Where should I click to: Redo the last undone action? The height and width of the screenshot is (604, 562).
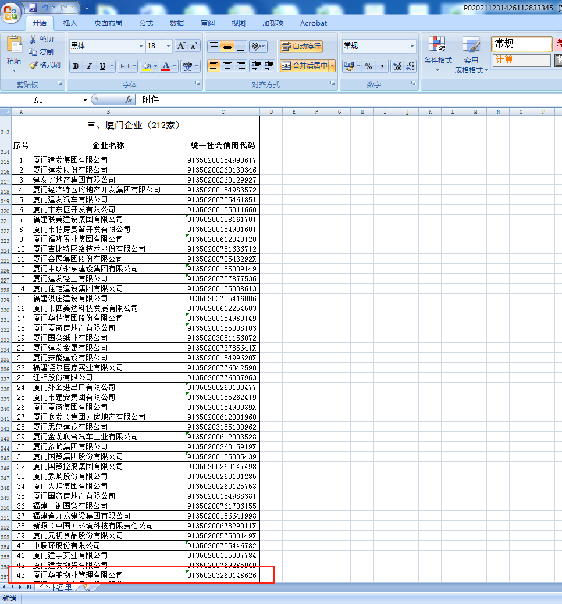point(63,8)
